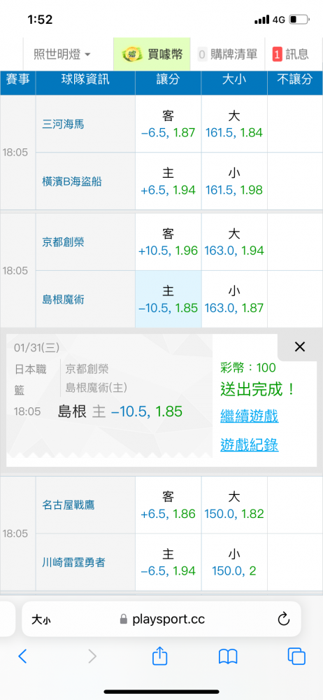The image size is (323, 700).
Task: Show Safari tabs overview icon
Action: tap(296, 657)
